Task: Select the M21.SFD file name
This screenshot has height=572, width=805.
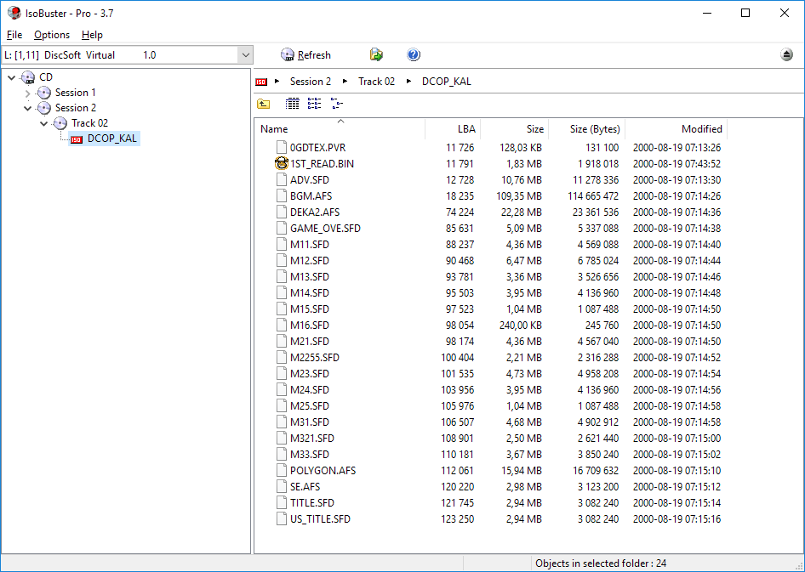Action: [x=310, y=342]
